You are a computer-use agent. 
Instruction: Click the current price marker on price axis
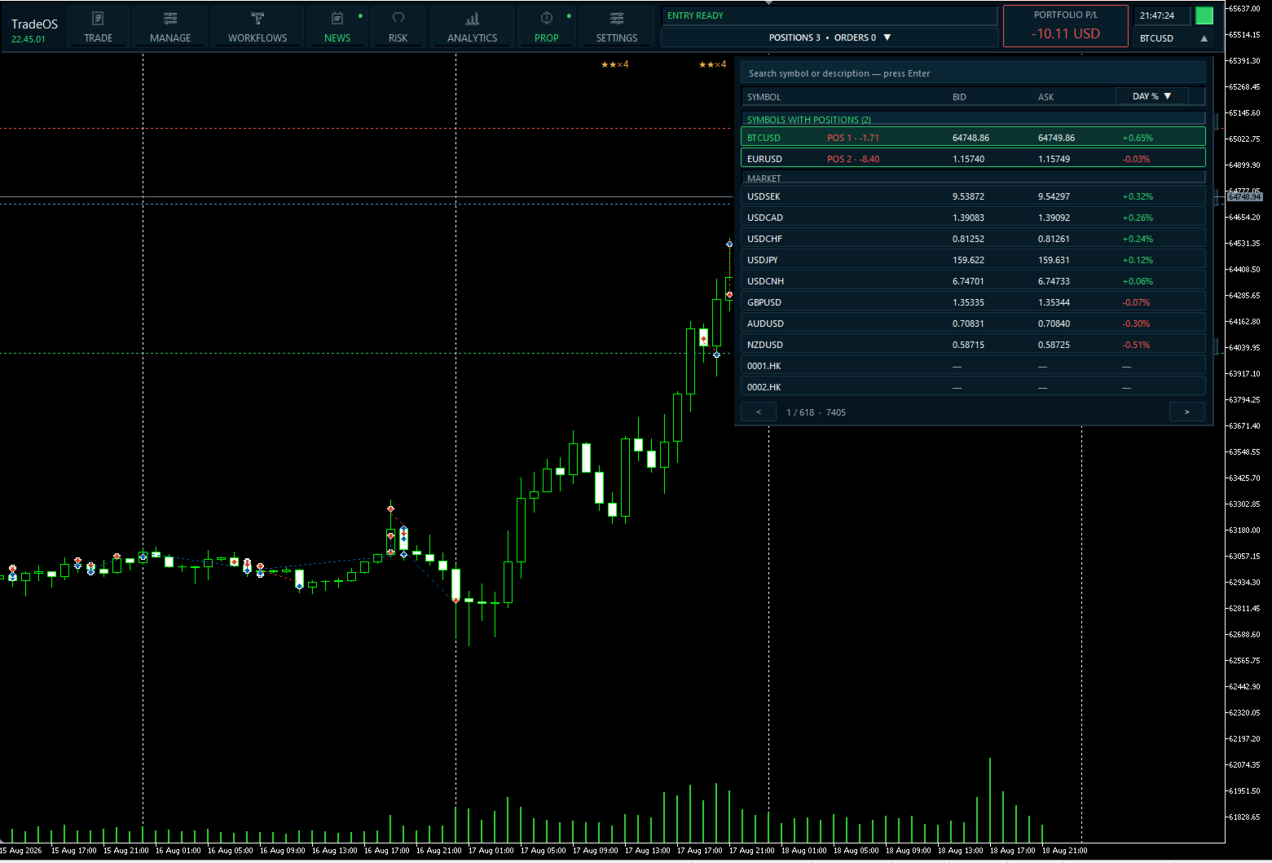pyautogui.click(x=1244, y=196)
